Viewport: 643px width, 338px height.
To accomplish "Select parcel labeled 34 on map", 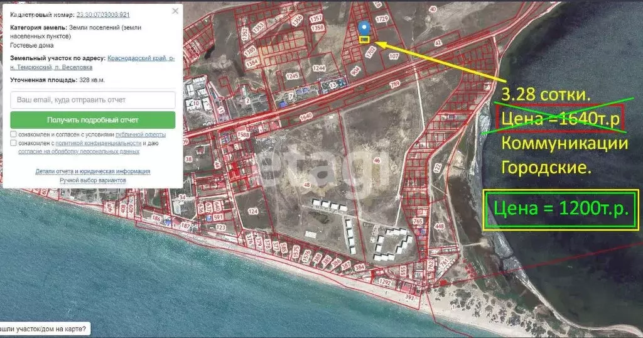I will coord(182,197).
